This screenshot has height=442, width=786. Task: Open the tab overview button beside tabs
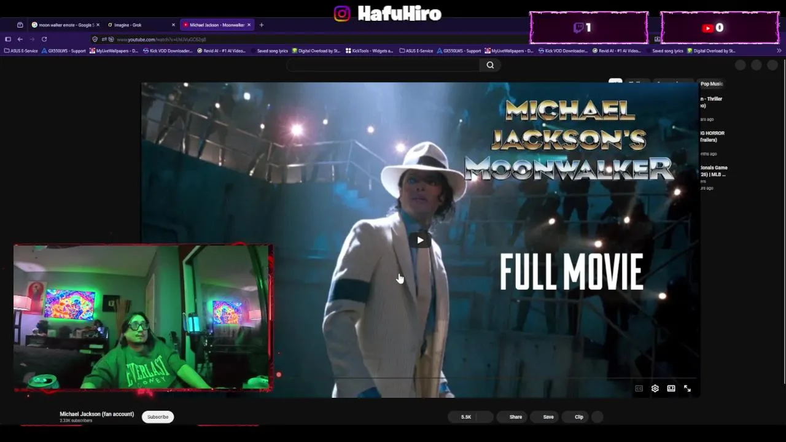20,25
